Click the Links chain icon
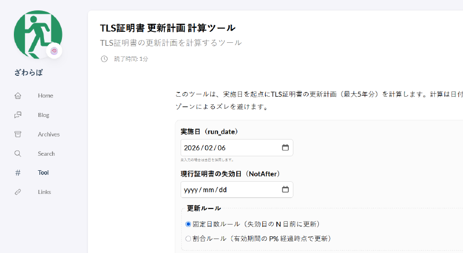 pos(18,192)
